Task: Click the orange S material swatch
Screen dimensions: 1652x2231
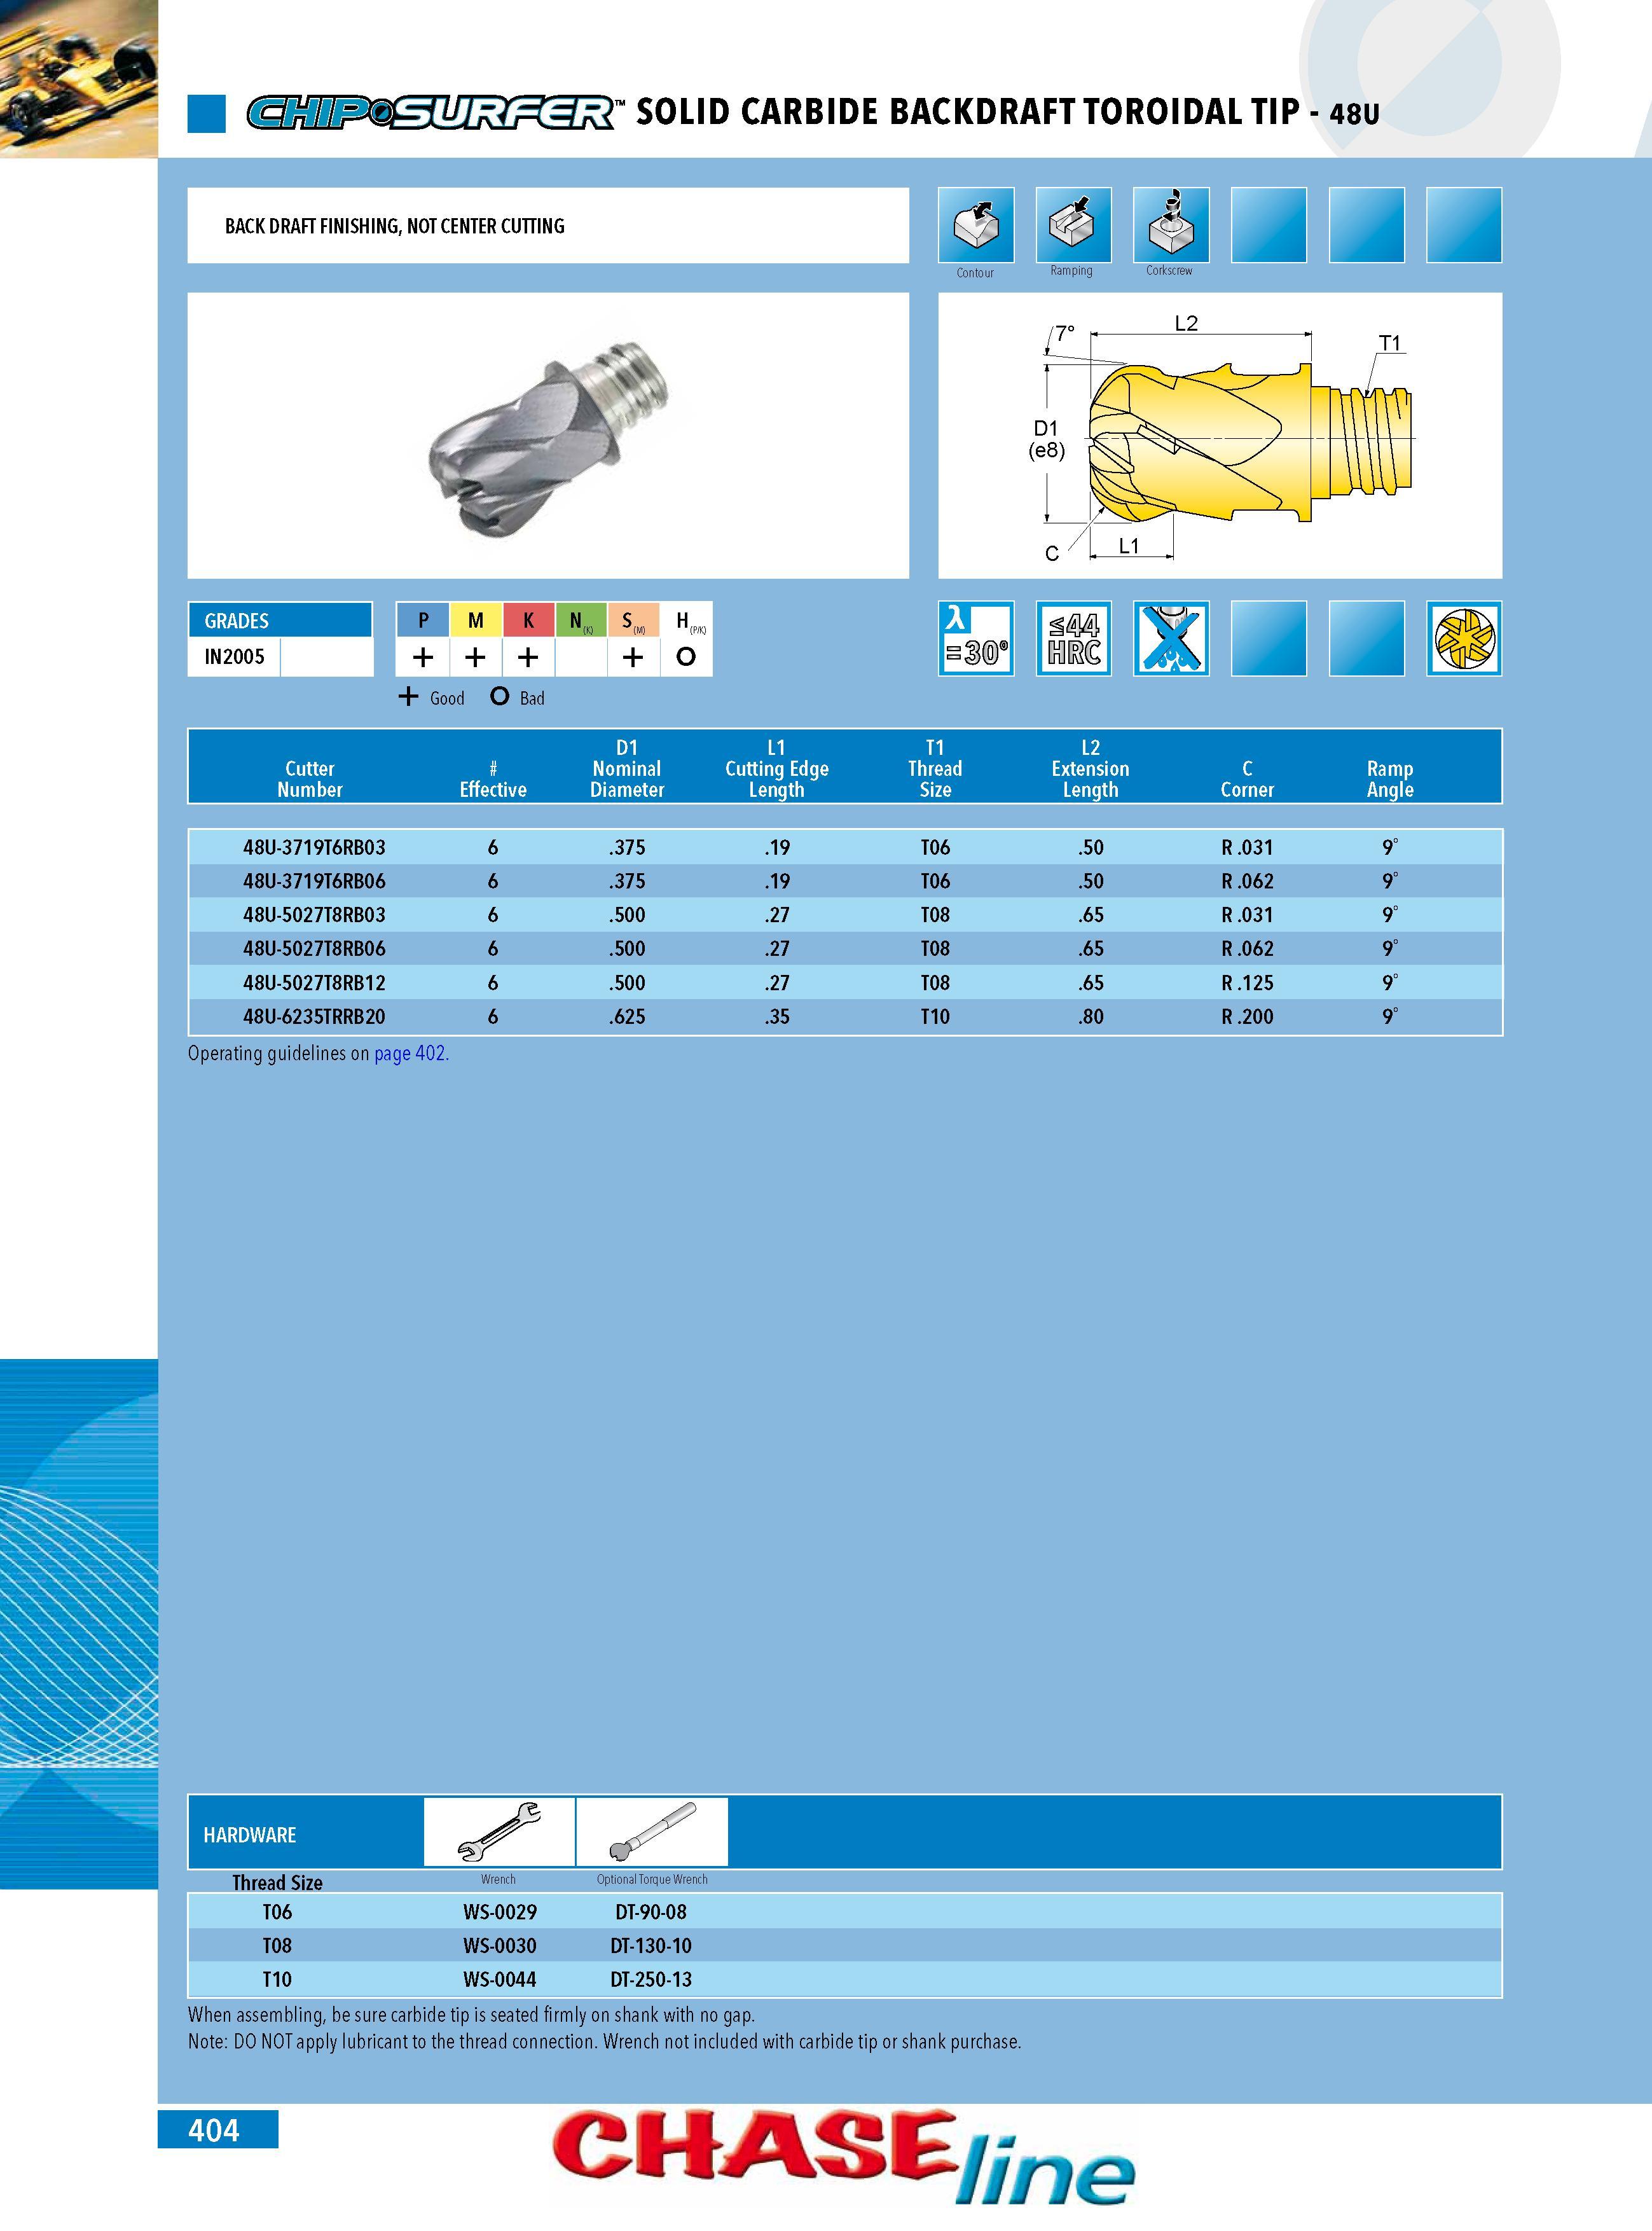Action: click(633, 620)
